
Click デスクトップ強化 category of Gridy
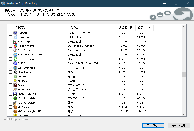coord(76,85)
